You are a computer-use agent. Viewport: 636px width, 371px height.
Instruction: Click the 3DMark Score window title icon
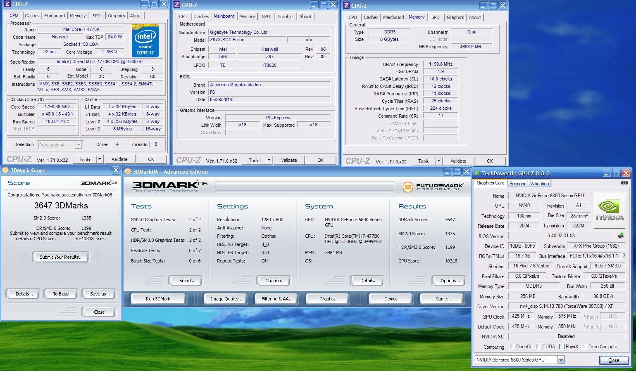click(5, 170)
